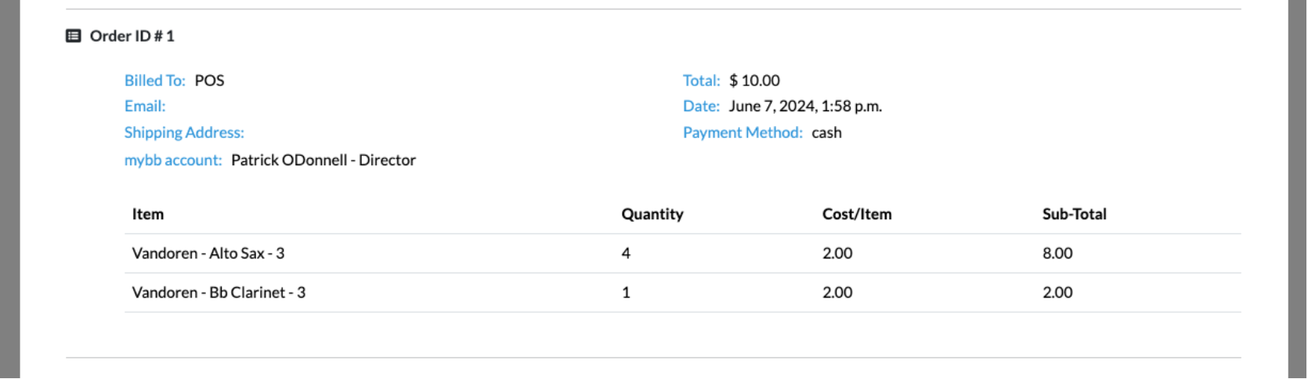Click the Cost/Item column header
Screen dimensions: 1308x379
click(x=857, y=215)
